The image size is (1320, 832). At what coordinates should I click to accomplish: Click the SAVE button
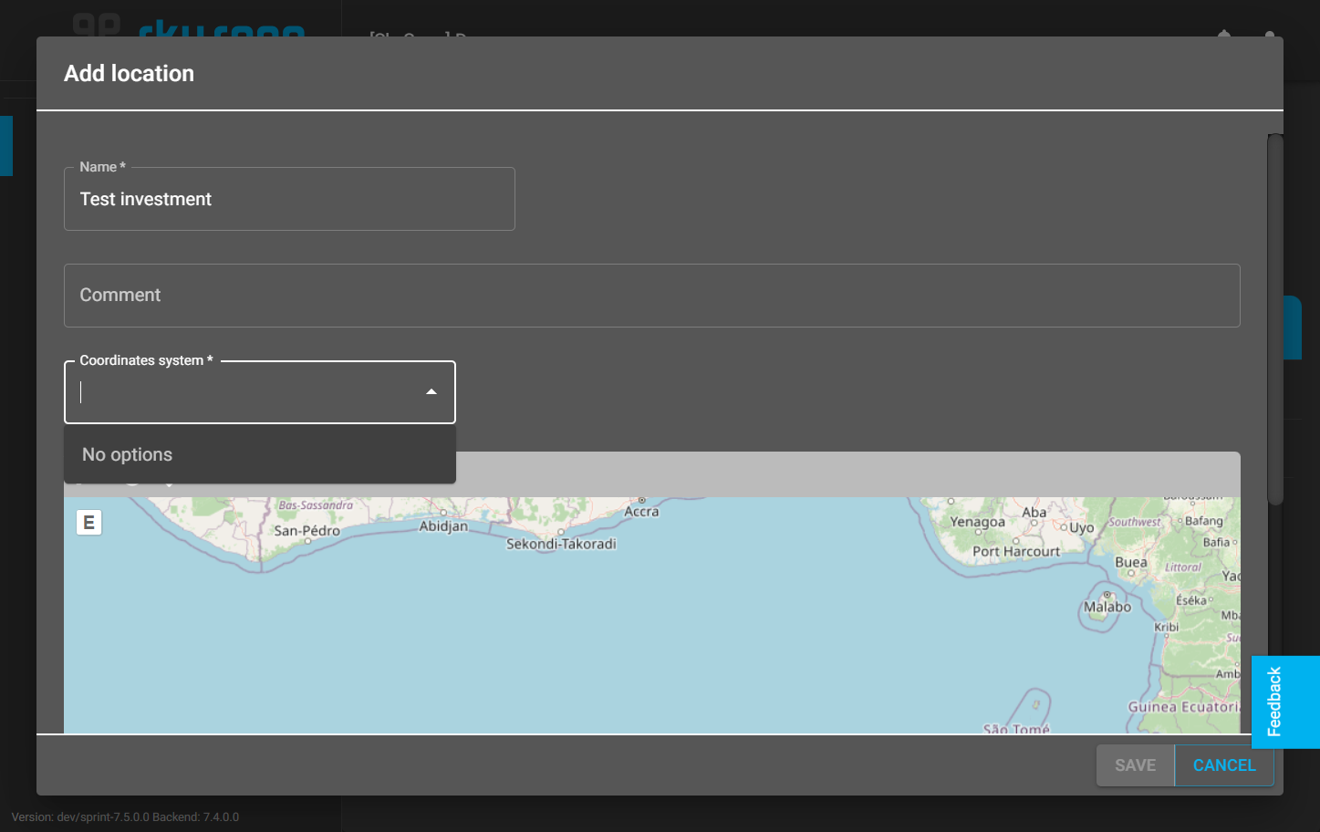(x=1135, y=765)
